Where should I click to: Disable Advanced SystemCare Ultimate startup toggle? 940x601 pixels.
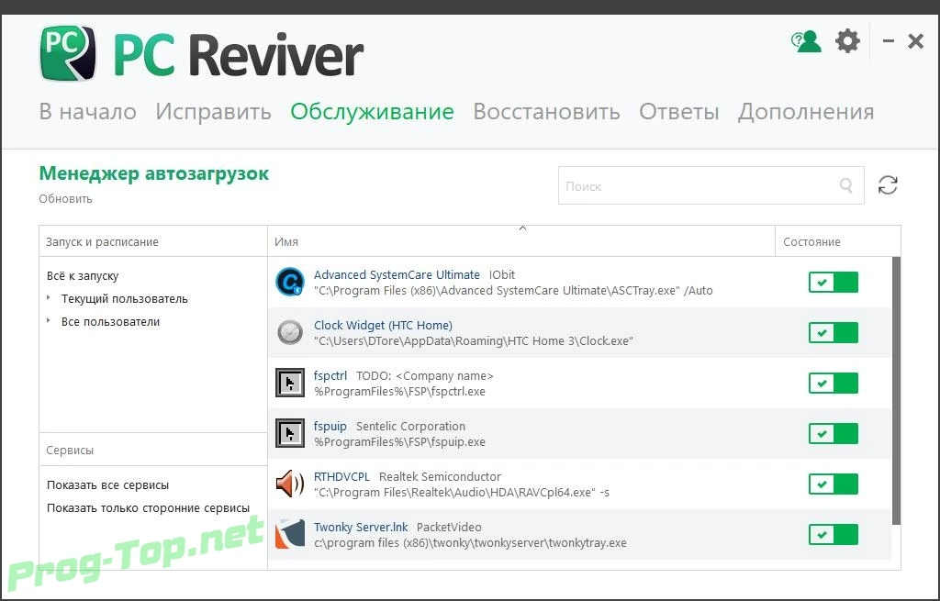pos(834,282)
